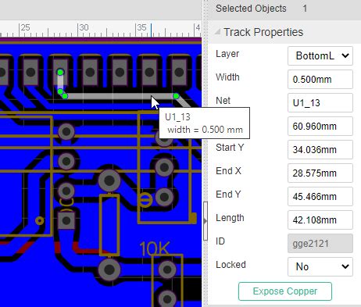
Task: Collapse the Track Properties section
Action: tap(217, 32)
